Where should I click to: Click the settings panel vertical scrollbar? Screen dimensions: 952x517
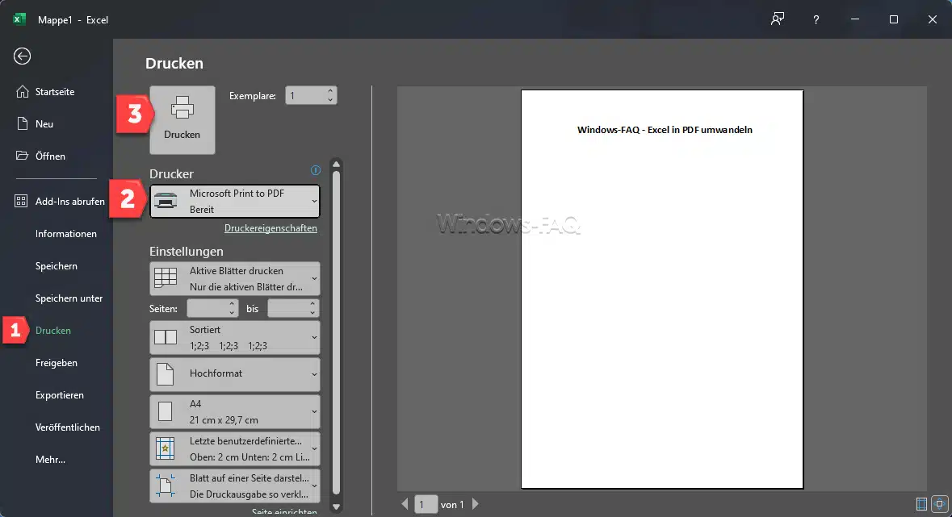point(337,323)
